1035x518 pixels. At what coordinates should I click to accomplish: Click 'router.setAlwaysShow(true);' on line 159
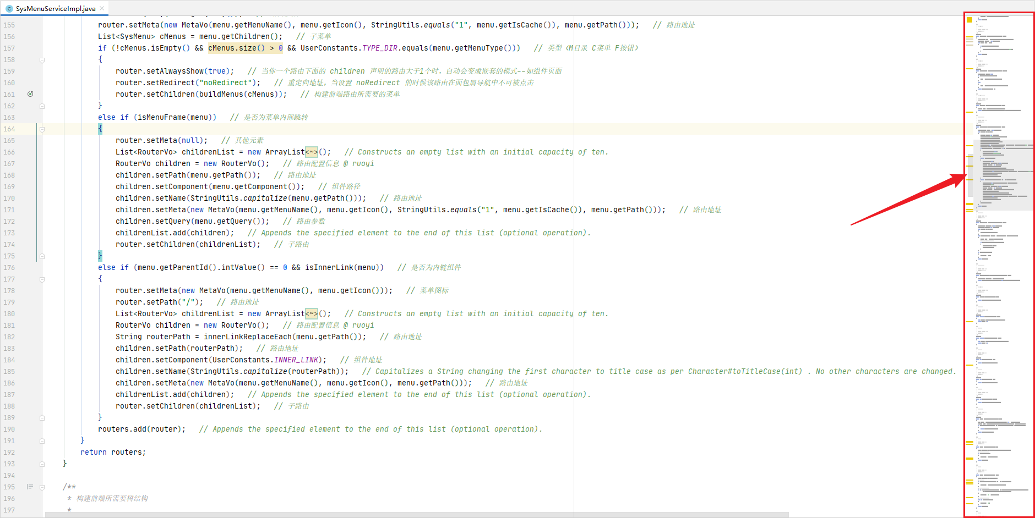pyautogui.click(x=175, y=71)
